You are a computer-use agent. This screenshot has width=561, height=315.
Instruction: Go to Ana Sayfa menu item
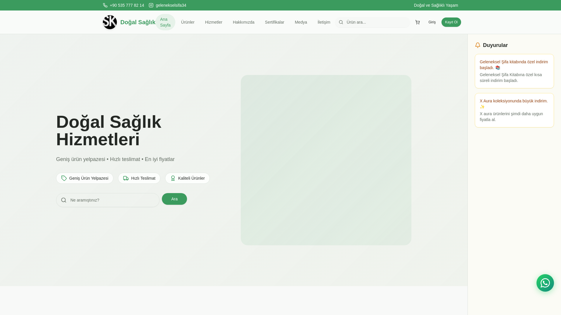165,22
